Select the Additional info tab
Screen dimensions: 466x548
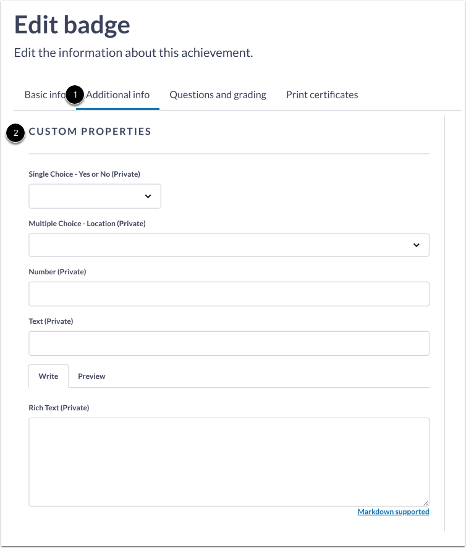click(117, 95)
